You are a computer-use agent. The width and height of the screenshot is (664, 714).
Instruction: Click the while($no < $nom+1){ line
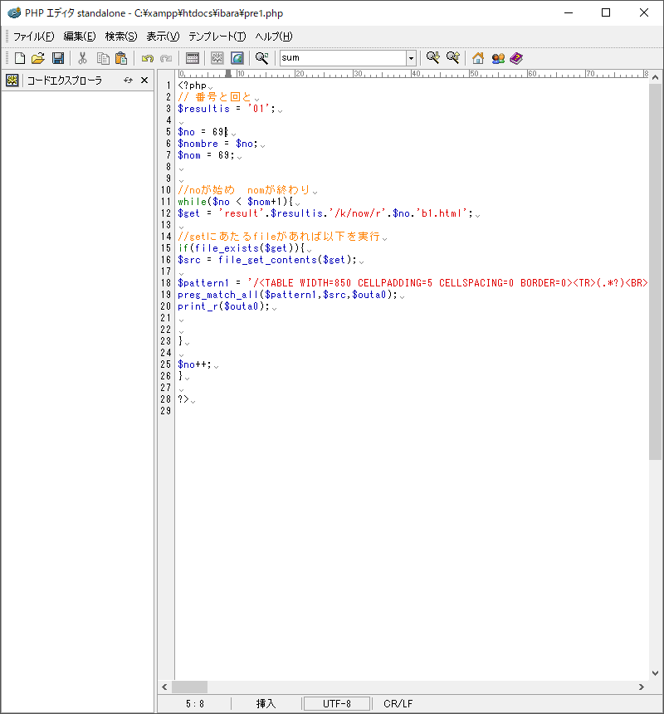point(235,202)
